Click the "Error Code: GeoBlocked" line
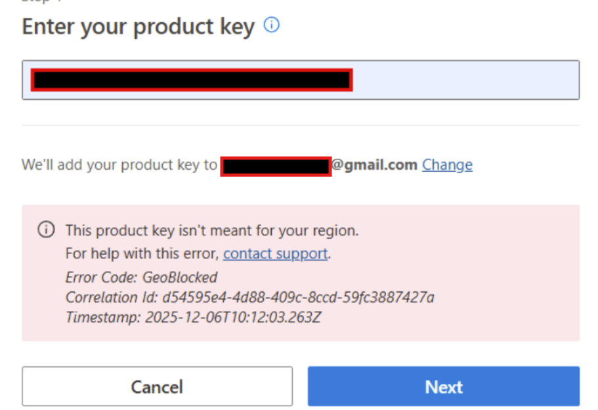Screen dimensions: 598x410 pyautogui.click(x=141, y=277)
